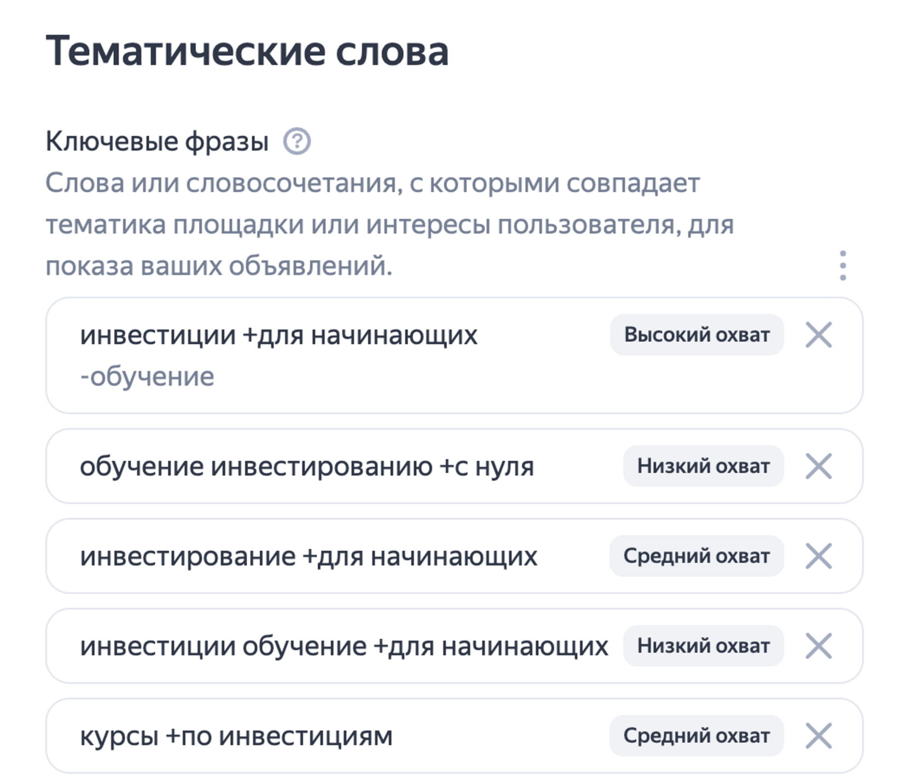This screenshot has height=776, width=919.
Task: Edit the «курсы +по инвестициям» phrase text
Action: click(236, 736)
